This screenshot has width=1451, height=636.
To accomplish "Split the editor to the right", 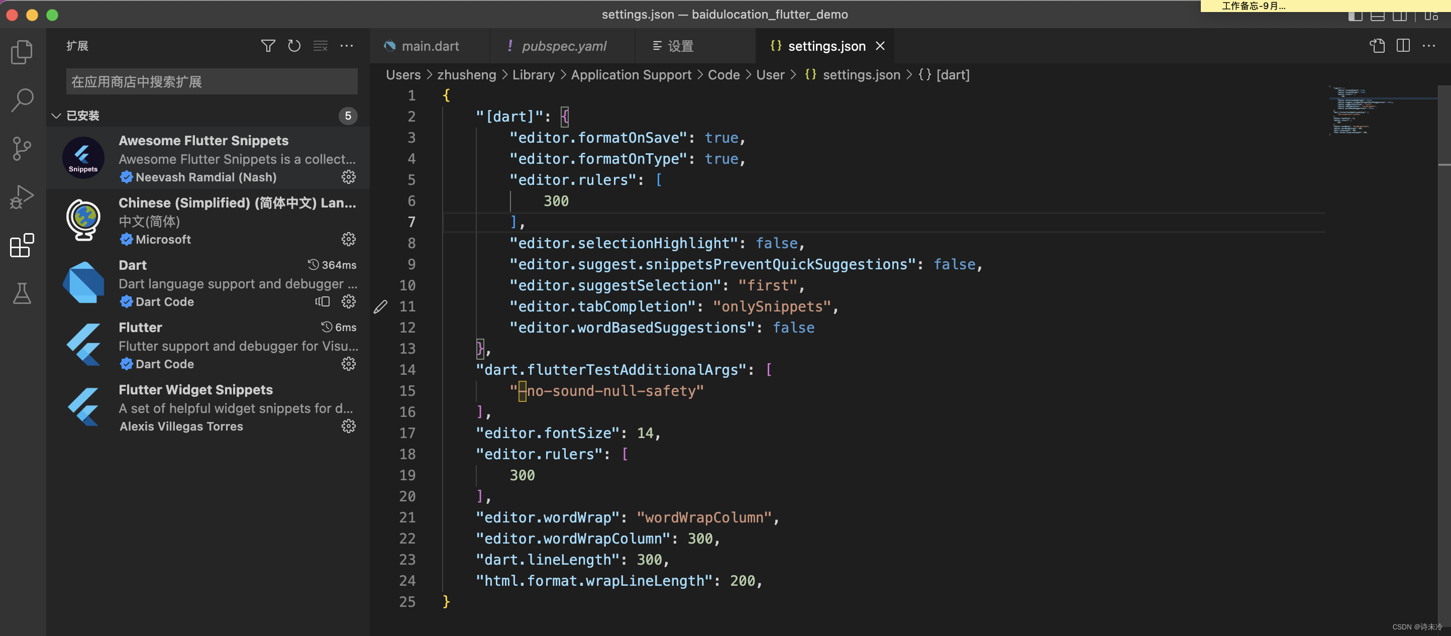I will point(1403,46).
